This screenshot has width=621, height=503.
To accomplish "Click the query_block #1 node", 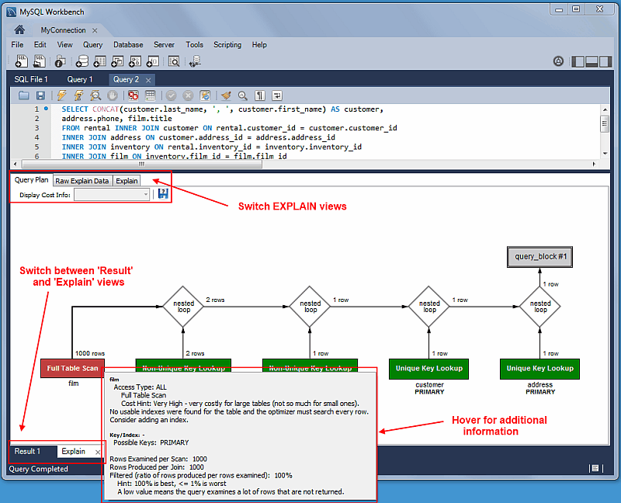I will (x=540, y=256).
